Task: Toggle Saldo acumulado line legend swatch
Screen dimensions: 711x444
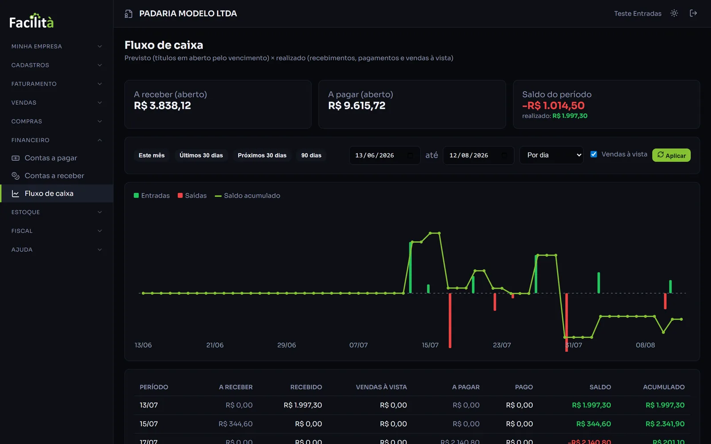Action: click(218, 196)
